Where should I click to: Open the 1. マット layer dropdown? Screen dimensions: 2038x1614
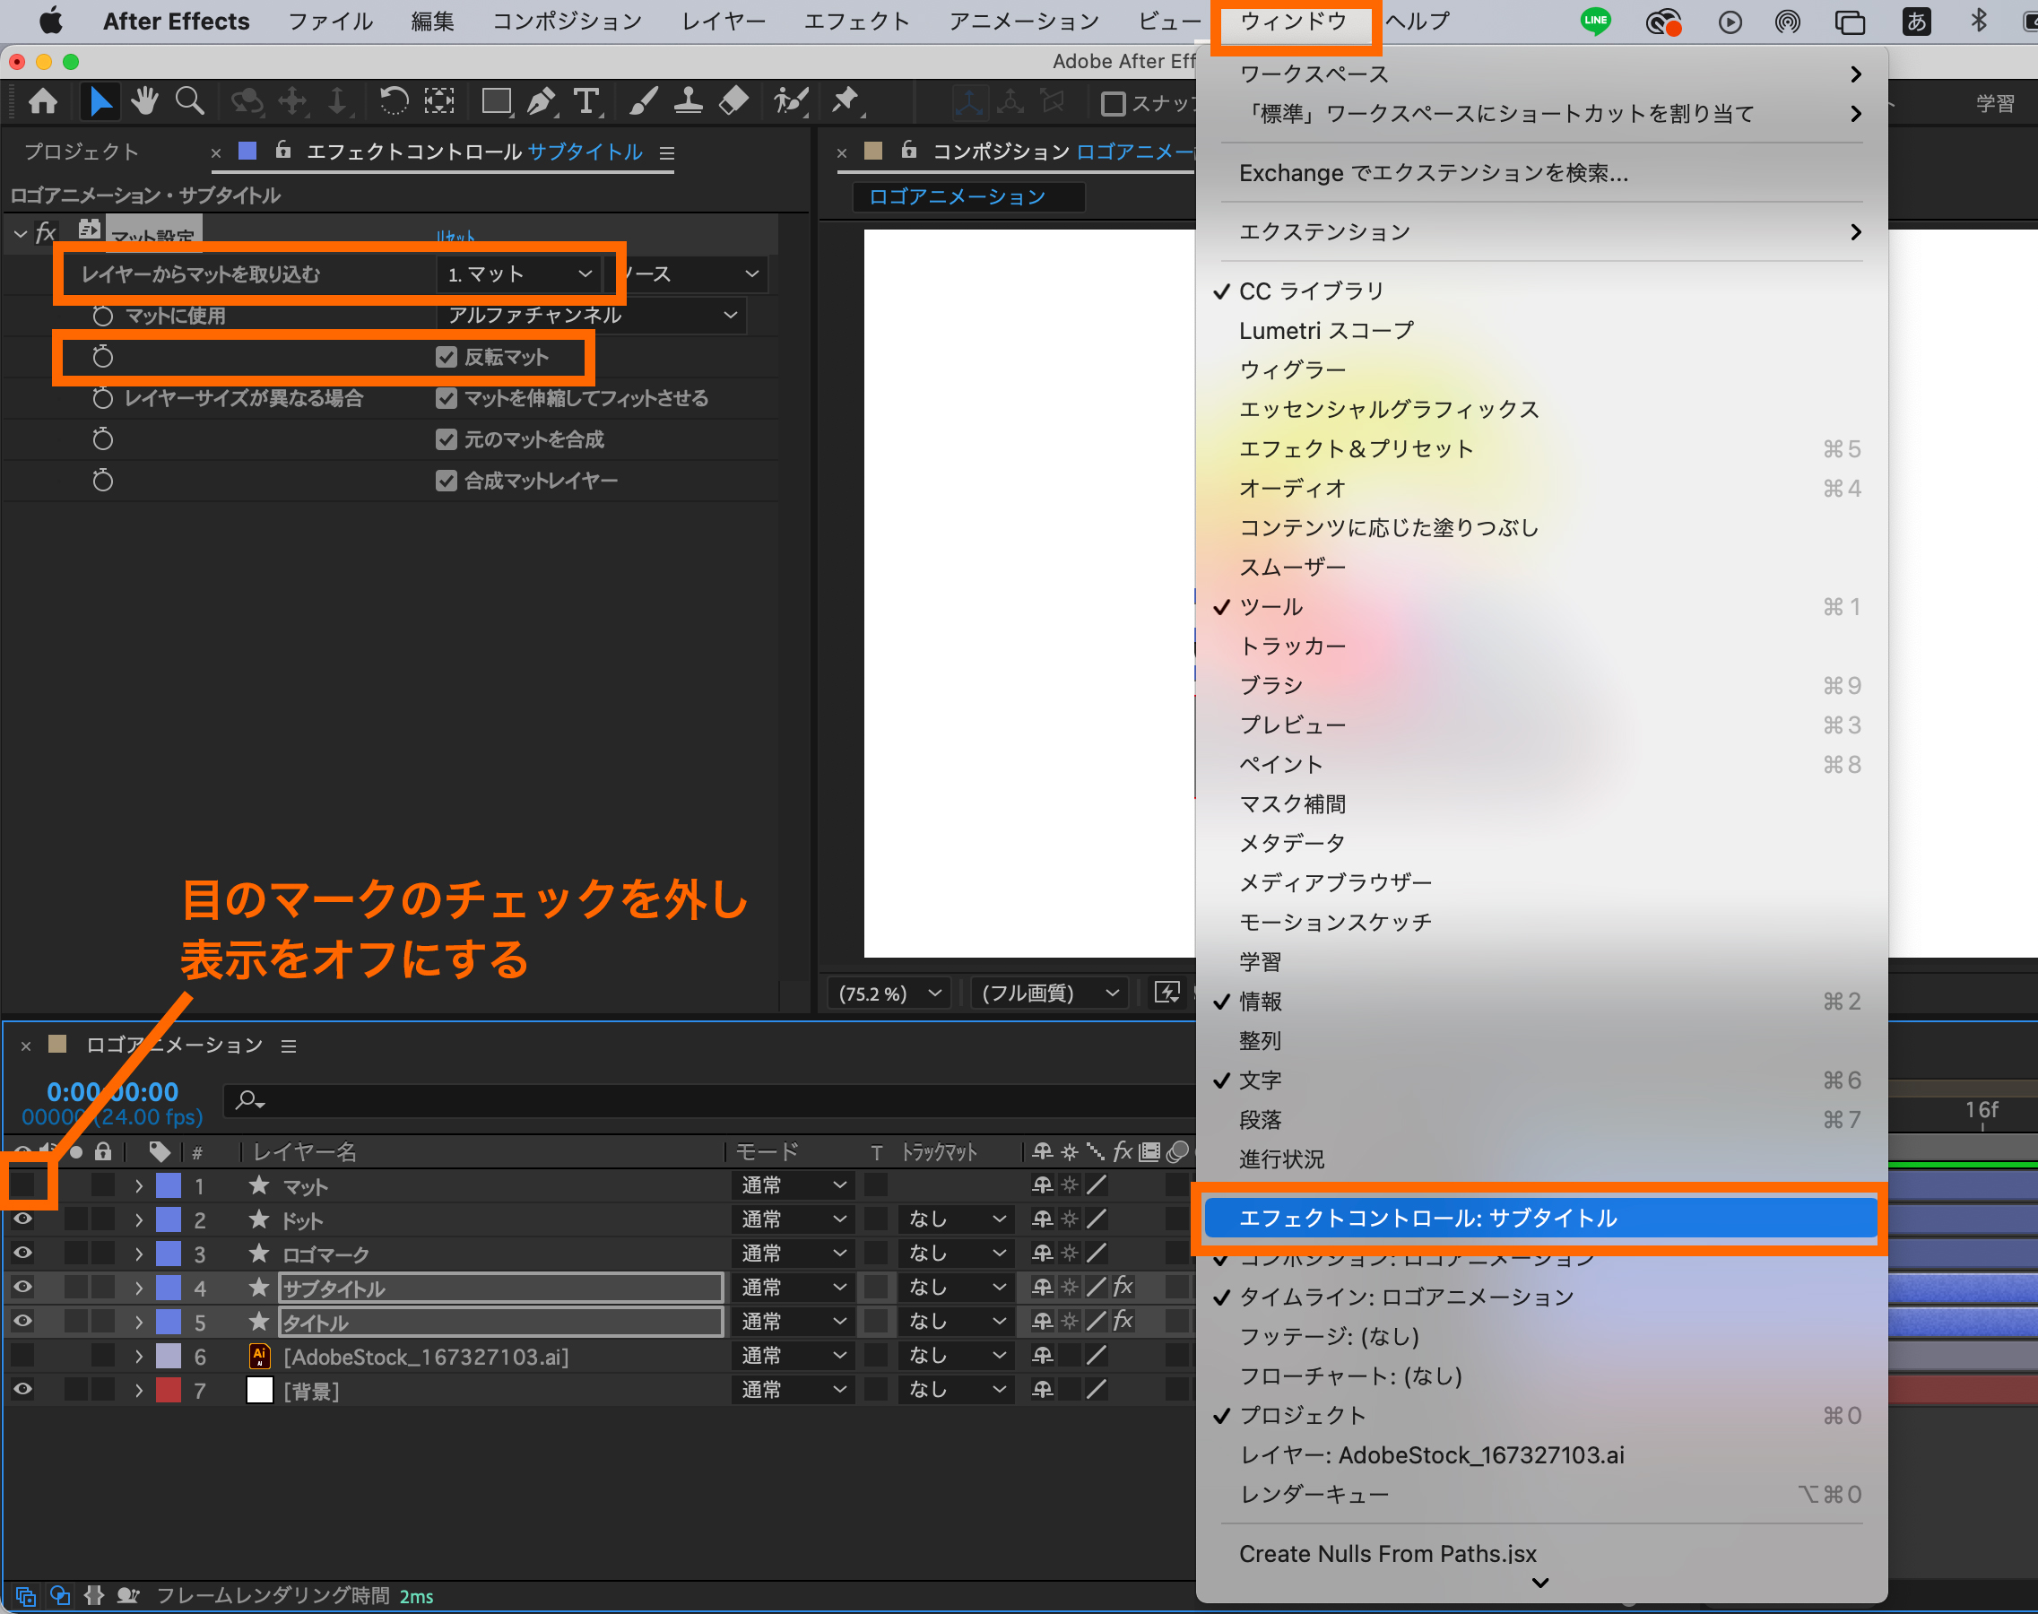click(x=519, y=274)
